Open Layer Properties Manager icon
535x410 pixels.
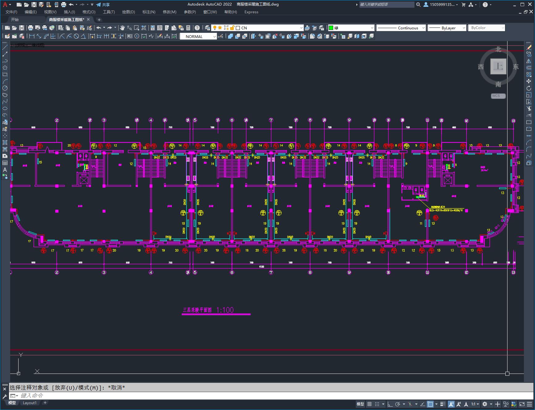click(x=207, y=28)
